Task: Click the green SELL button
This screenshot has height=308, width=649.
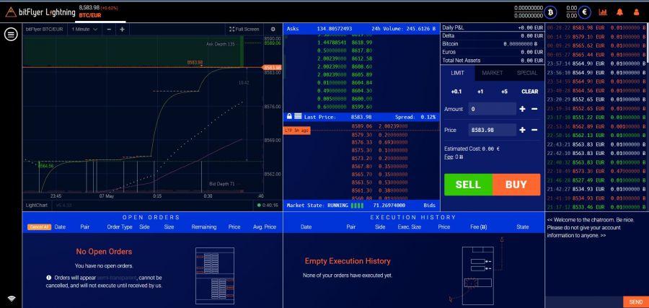Action: pos(468,185)
